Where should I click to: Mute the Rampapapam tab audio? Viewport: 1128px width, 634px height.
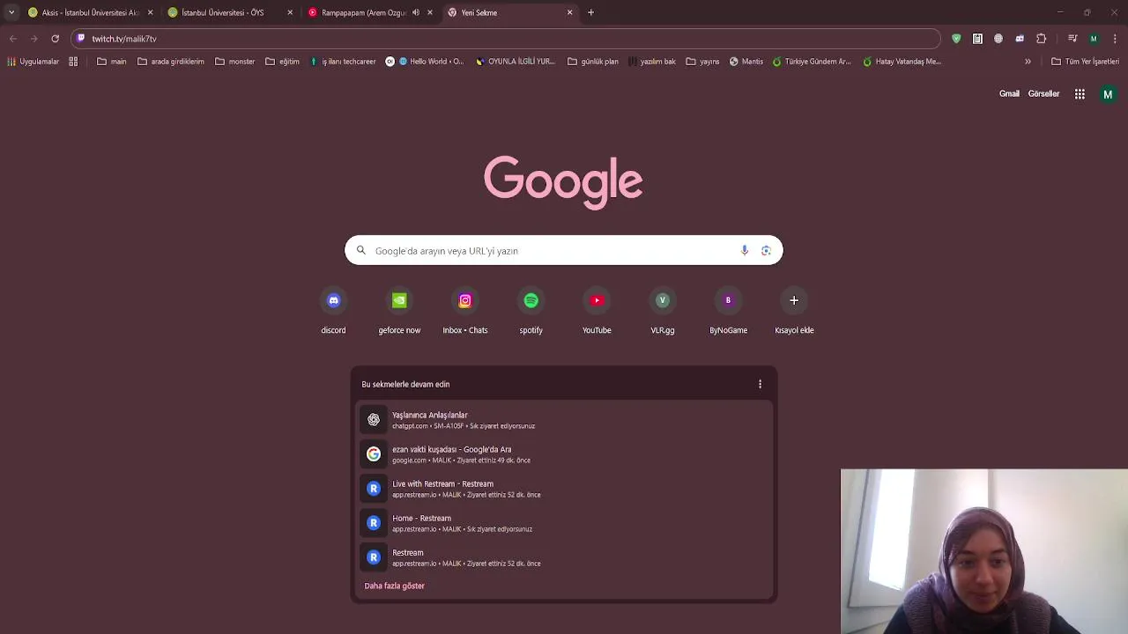[415, 12]
